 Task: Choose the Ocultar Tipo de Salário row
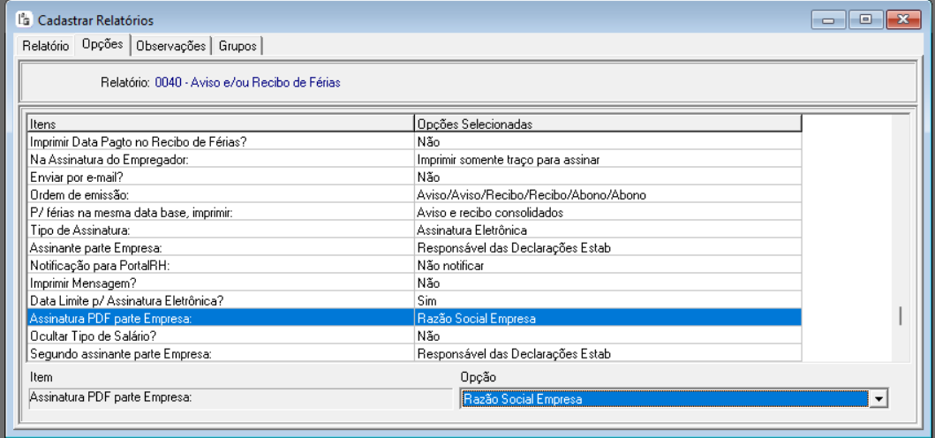221,336
